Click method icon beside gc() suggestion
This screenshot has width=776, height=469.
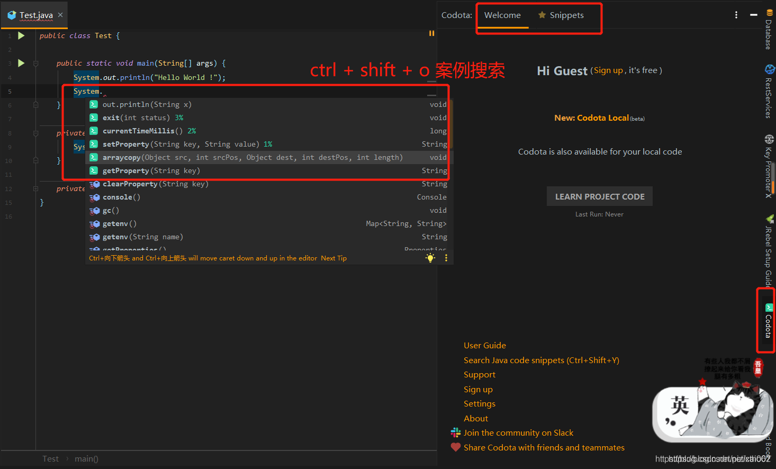[x=95, y=211]
